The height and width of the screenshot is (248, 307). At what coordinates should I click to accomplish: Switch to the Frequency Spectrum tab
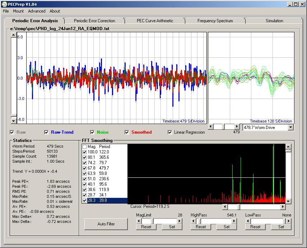tap(215, 21)
